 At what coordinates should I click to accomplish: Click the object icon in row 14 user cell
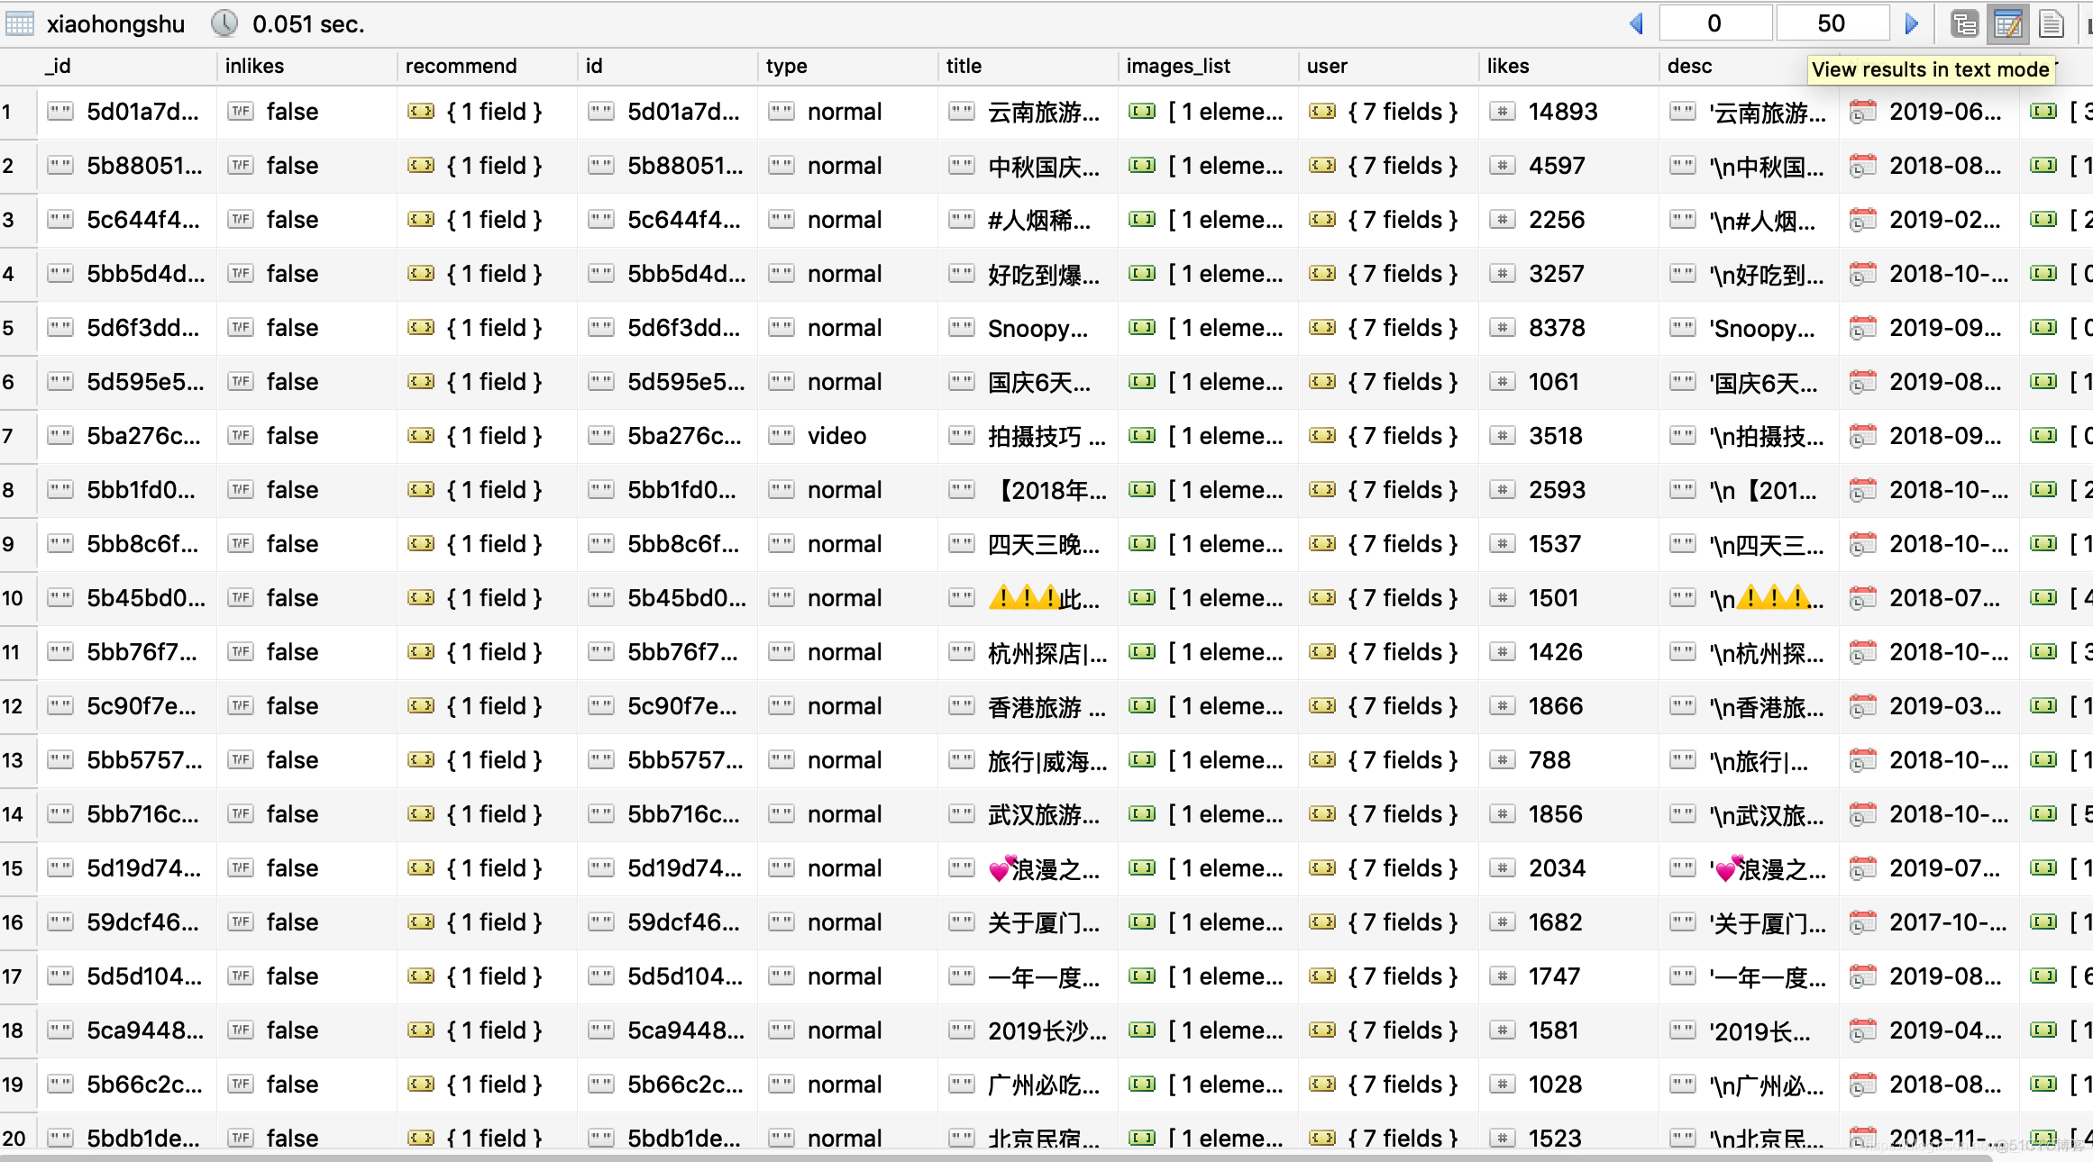1322,814
